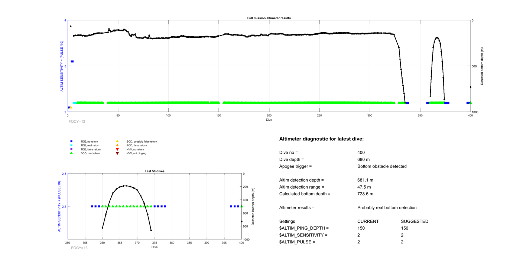Click the 'Altim detection depth =' label
The width and height of the screenshot is (520, 269).
click(302, 180)
